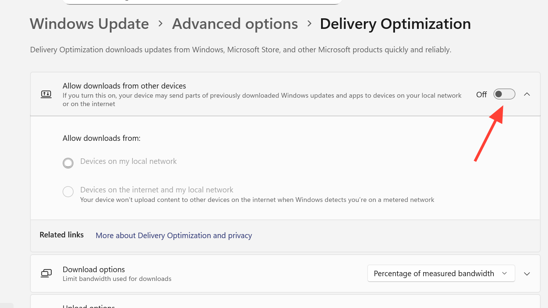Click the Allow downloads from other devices heading

pos(124,86)
